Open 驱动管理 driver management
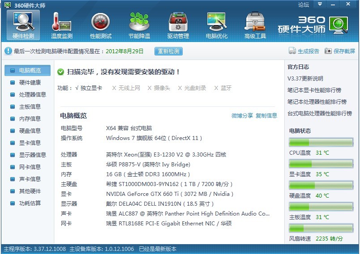 tap(178, 25)
